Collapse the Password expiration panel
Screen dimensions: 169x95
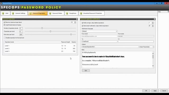77,19
